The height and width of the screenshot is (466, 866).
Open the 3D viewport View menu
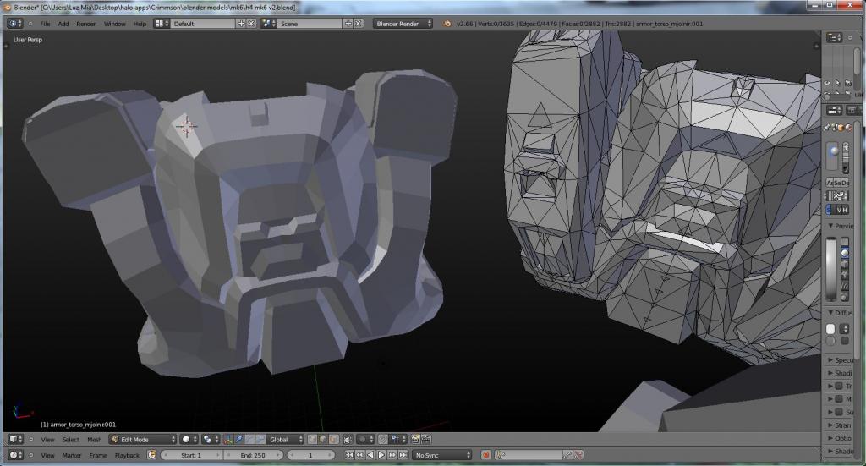click(x=47, y=440)
